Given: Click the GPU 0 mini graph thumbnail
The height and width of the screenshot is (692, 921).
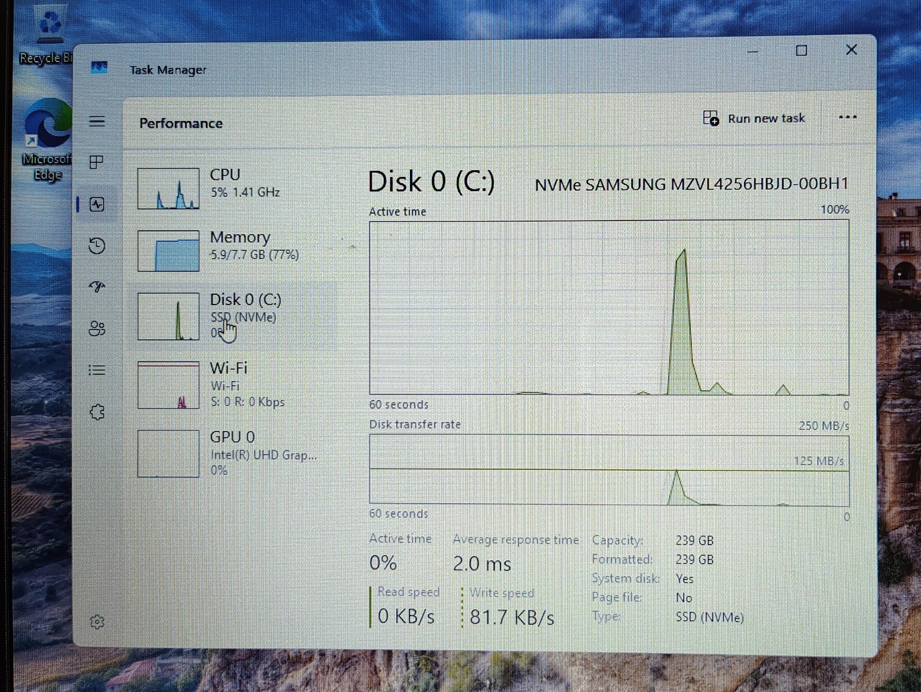Looking at the screenshot, I should pos(168,453).
